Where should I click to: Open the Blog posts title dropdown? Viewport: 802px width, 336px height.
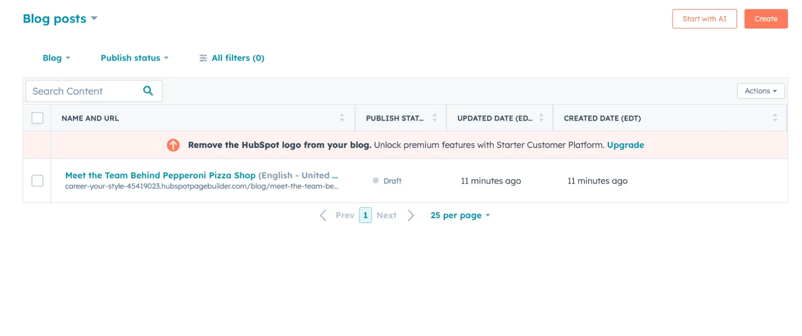point(60,18)
